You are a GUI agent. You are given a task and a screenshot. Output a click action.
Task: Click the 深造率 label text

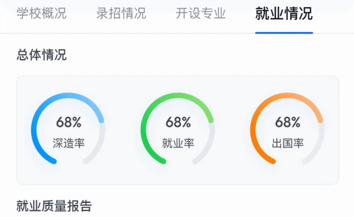pyautogui.click(x=68, y=143)
